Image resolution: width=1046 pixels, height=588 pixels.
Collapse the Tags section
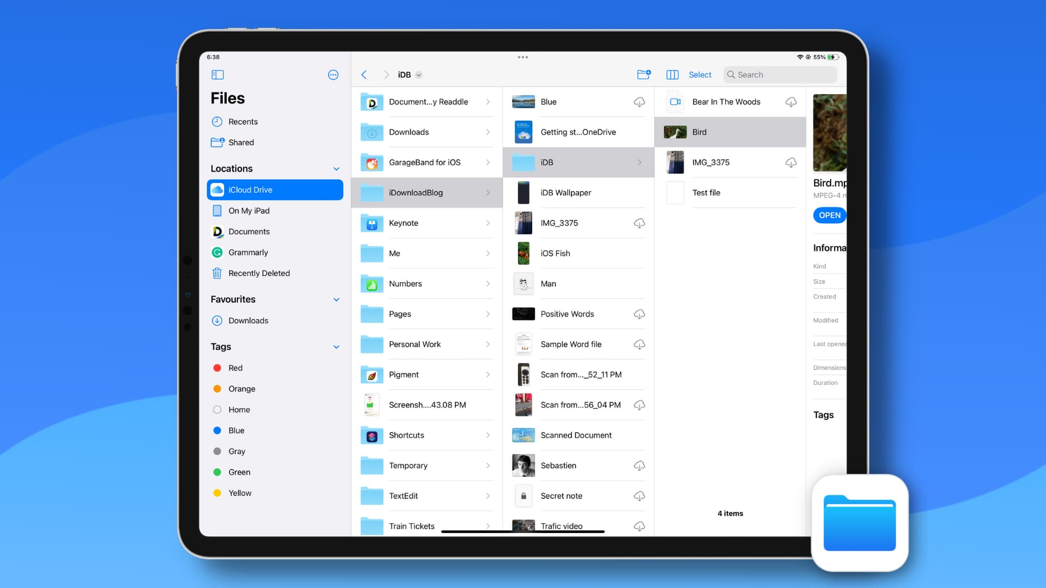336,347
